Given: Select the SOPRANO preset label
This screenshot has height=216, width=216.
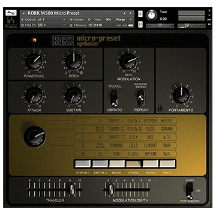Looking at the screenshot, I should coord(167,129).
